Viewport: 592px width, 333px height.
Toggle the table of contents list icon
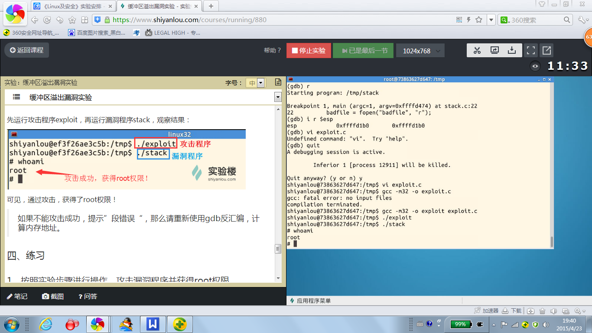[x=16, y=97]
